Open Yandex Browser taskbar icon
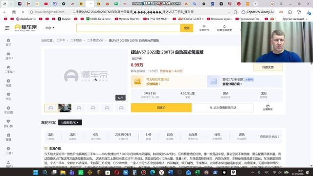Image resolution: width=313 pixels, height=176 pixels. pos(162,173)
